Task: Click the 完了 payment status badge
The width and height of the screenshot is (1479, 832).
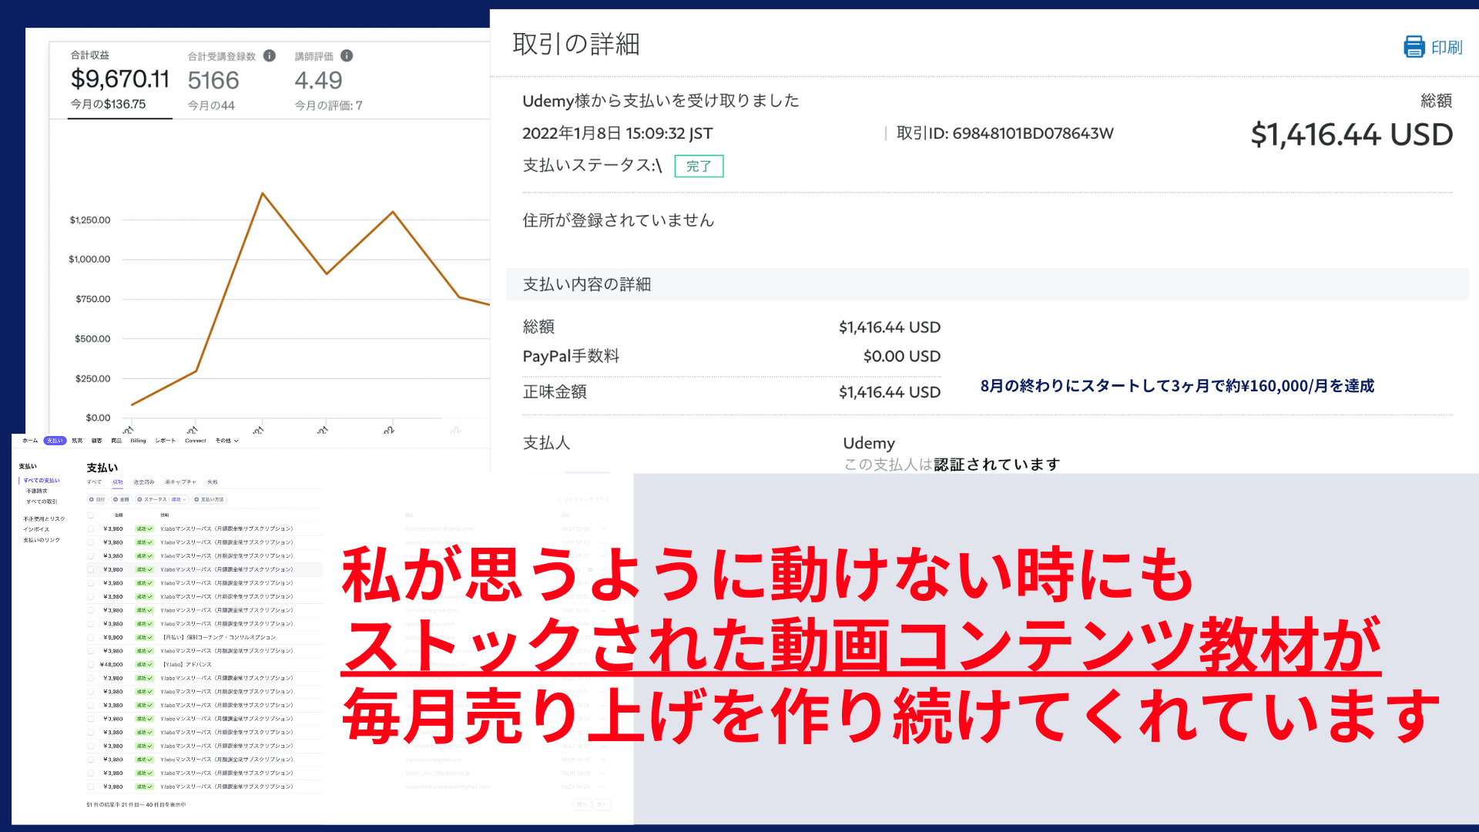Action: pyautogui.click(x=699, y=166)
